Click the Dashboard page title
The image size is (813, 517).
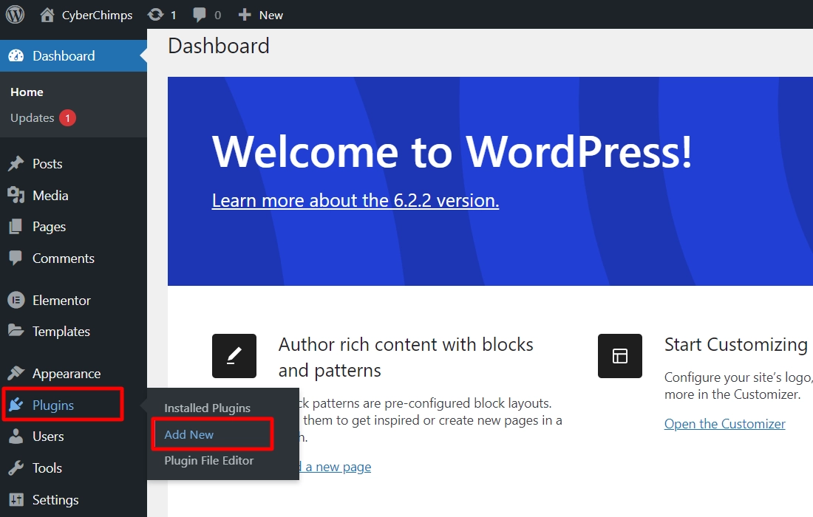(x=218, y=46)
